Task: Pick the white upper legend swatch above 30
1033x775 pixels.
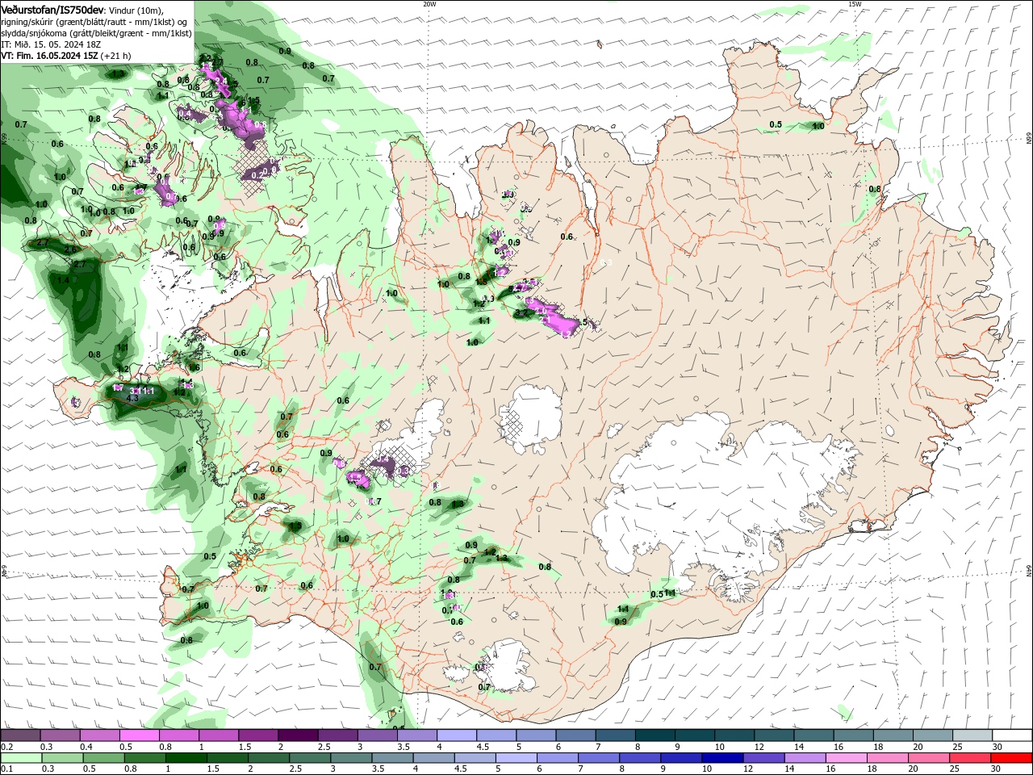Action: coord(1013,735)
